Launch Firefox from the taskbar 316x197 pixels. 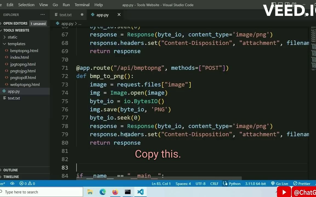(x=115, y=192)
